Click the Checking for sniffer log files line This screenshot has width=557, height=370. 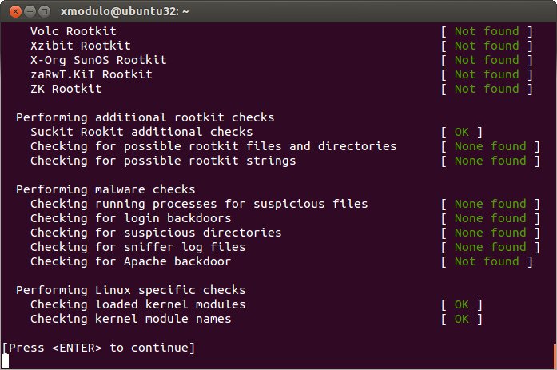(137, 247)
